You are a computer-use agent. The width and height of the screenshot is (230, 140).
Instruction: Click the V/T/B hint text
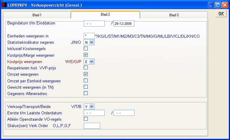pos(76,107)
